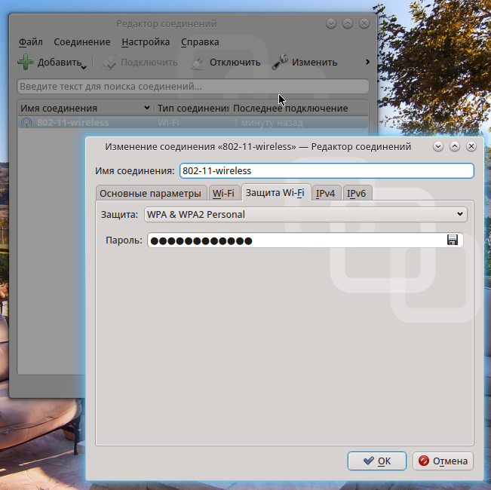Focus the connection search field
Screen dimensions: 491x490
click(193, 87)
